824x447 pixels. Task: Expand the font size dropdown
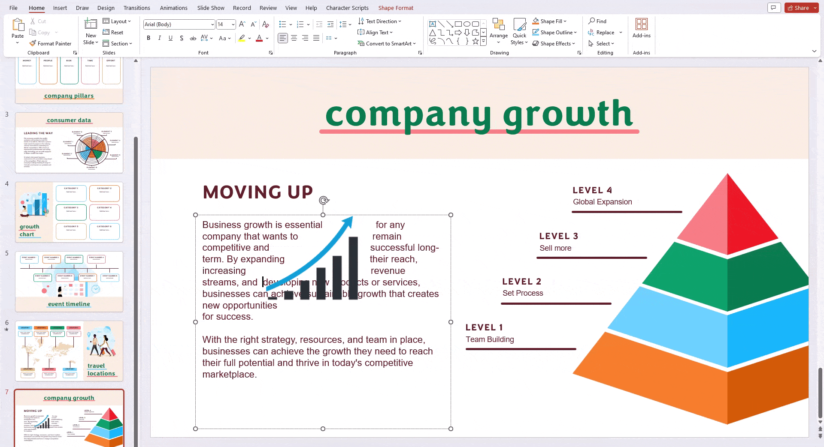pyautogui.click(x=233, y=24)
